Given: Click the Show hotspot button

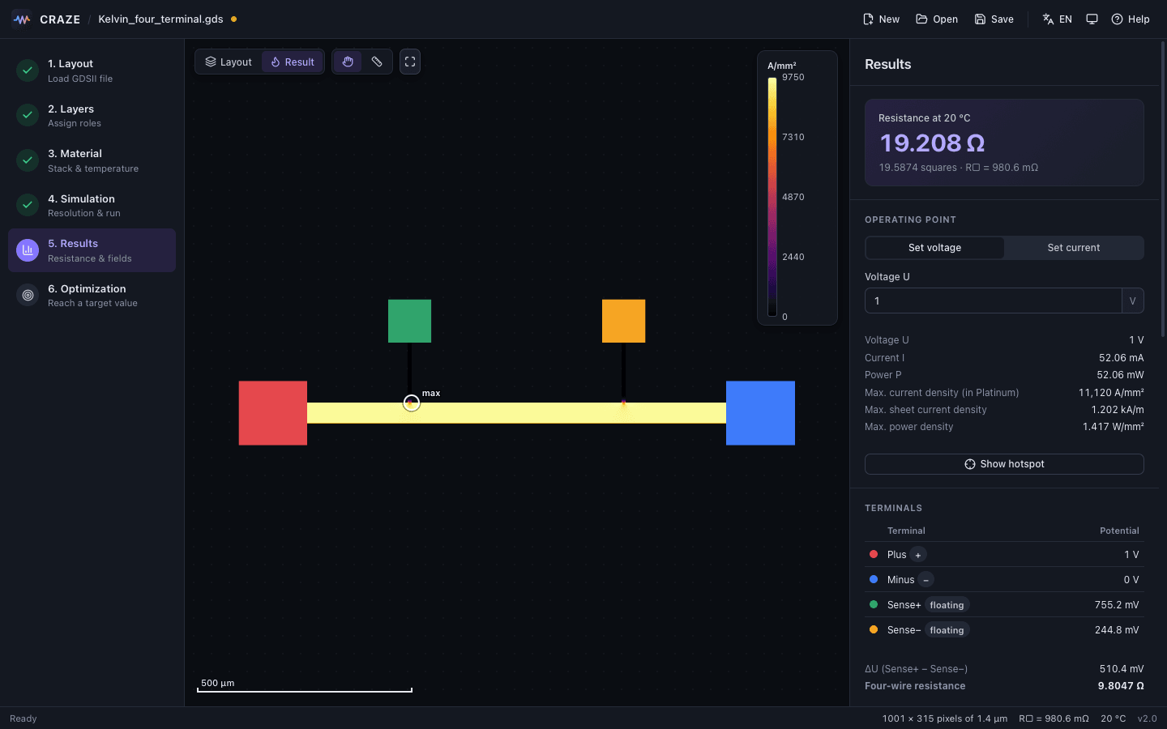Looking at the screenshot, I should (1004, 464).
